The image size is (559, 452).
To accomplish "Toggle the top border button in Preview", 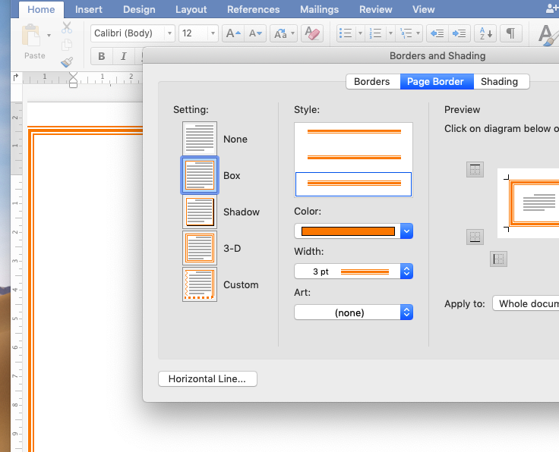I will 475,169.
